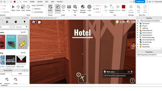Dismiss the Welcome notification with red X
Image resolution: width=162 pixels, height=91 pixels.
point(132,72)
